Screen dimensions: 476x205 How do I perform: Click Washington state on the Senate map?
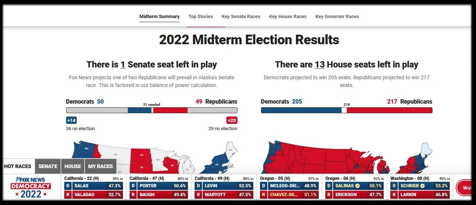tap(86, 149)
